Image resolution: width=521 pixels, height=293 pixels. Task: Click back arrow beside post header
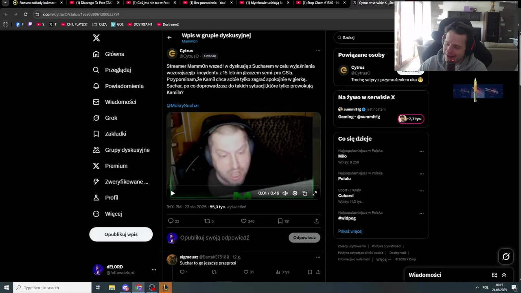pyautogui.click(x=169, y=37)
